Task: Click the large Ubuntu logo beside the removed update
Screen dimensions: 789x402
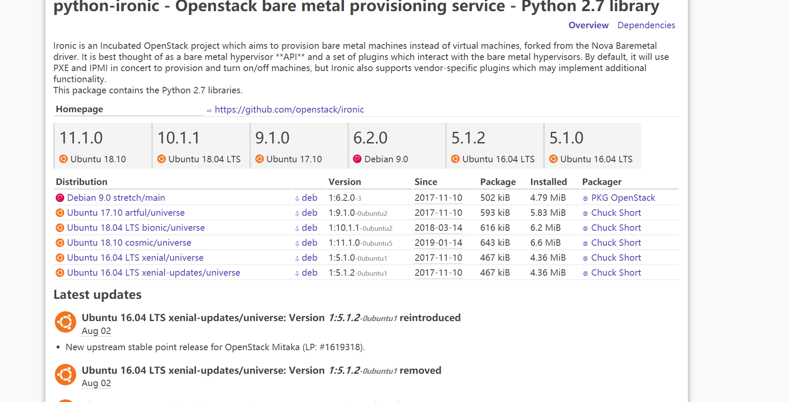Action: coord(66,375)
